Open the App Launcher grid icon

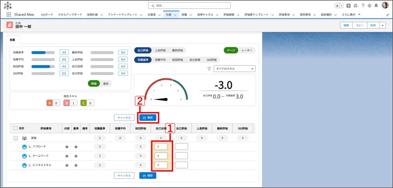tap(8, 15)
